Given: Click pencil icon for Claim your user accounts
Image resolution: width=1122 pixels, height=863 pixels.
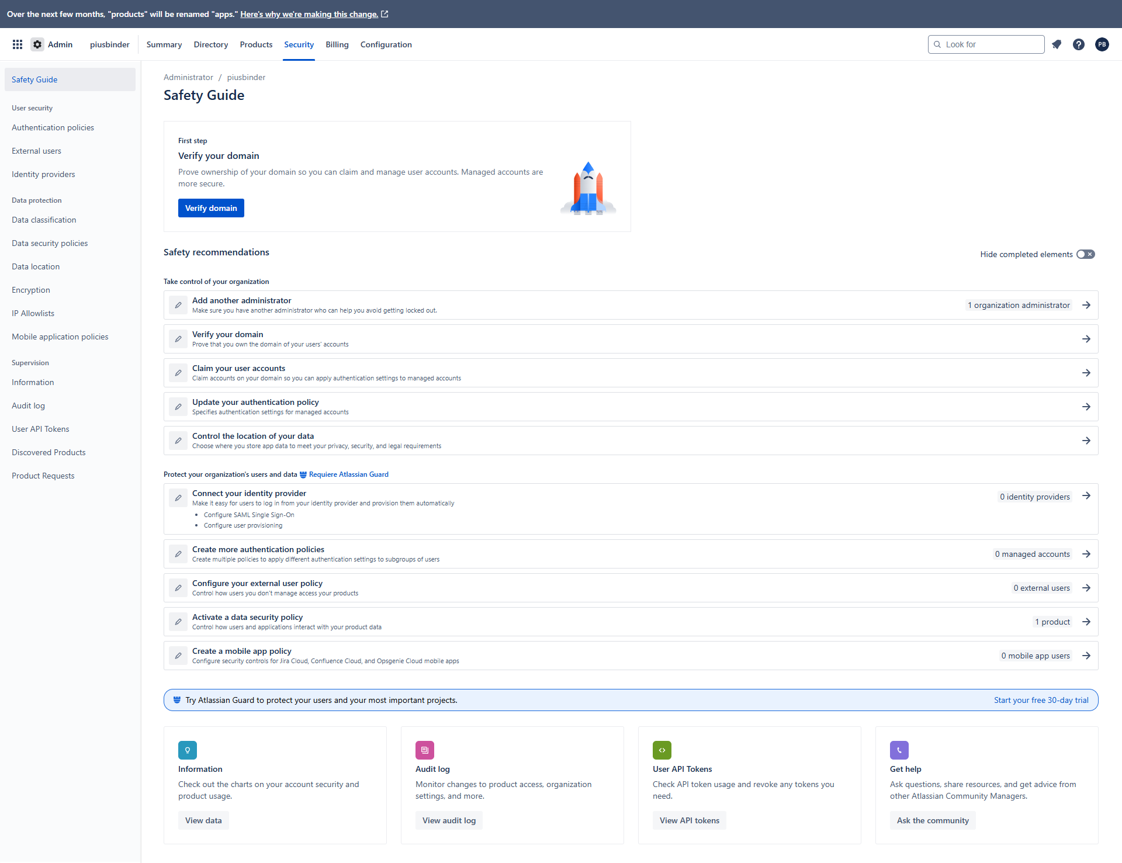Looking at the screenshot, I should pyautogui.click(x=178, y=373).
